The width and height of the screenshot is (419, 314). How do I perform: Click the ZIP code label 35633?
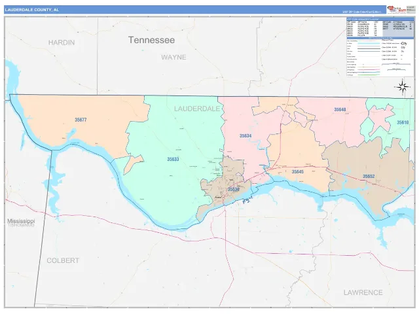173,160
